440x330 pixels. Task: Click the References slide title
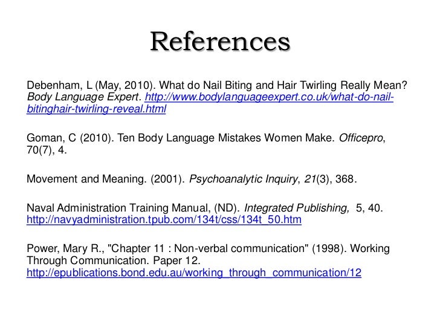click(x=220, y=42)
